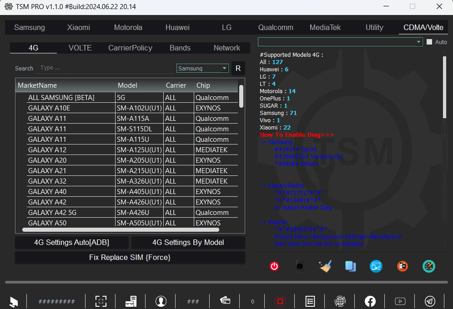Switch to the Xiaomi tab
Screen dimensions: 453x309
click(79, 27)
